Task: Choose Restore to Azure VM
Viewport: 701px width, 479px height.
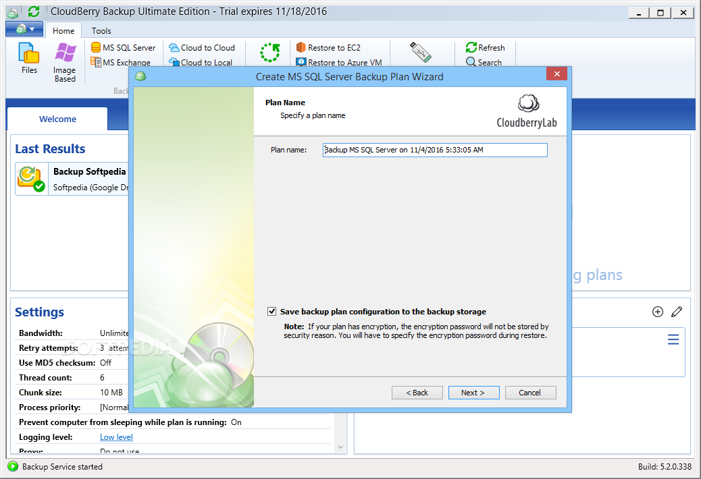Action: (339, 62)
